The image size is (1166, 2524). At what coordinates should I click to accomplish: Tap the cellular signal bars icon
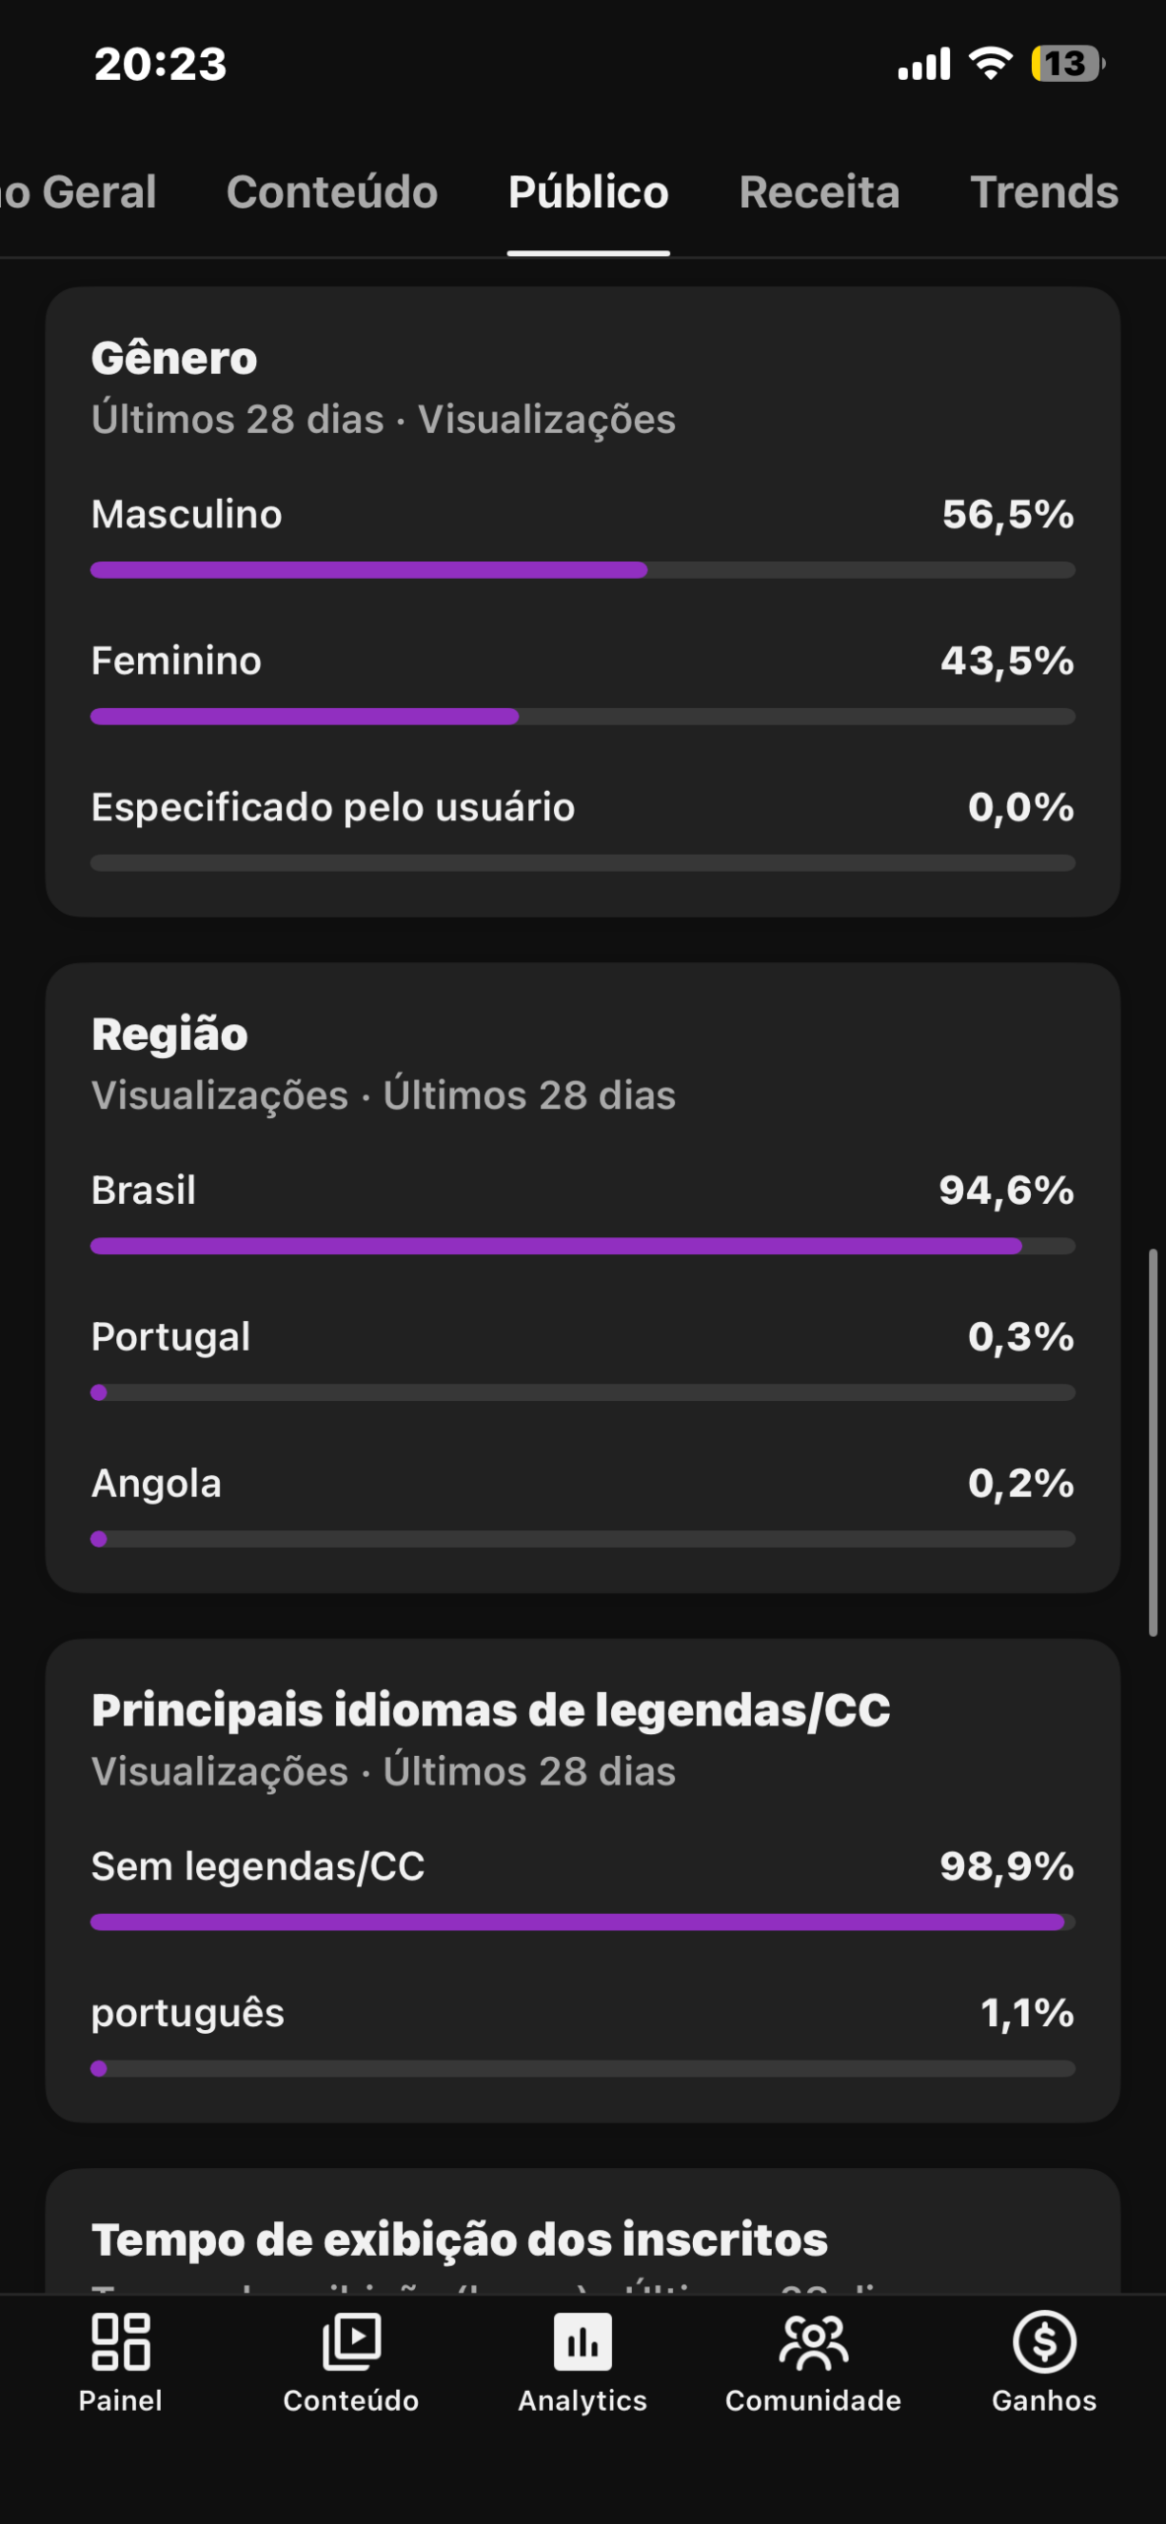coord(924,64)
